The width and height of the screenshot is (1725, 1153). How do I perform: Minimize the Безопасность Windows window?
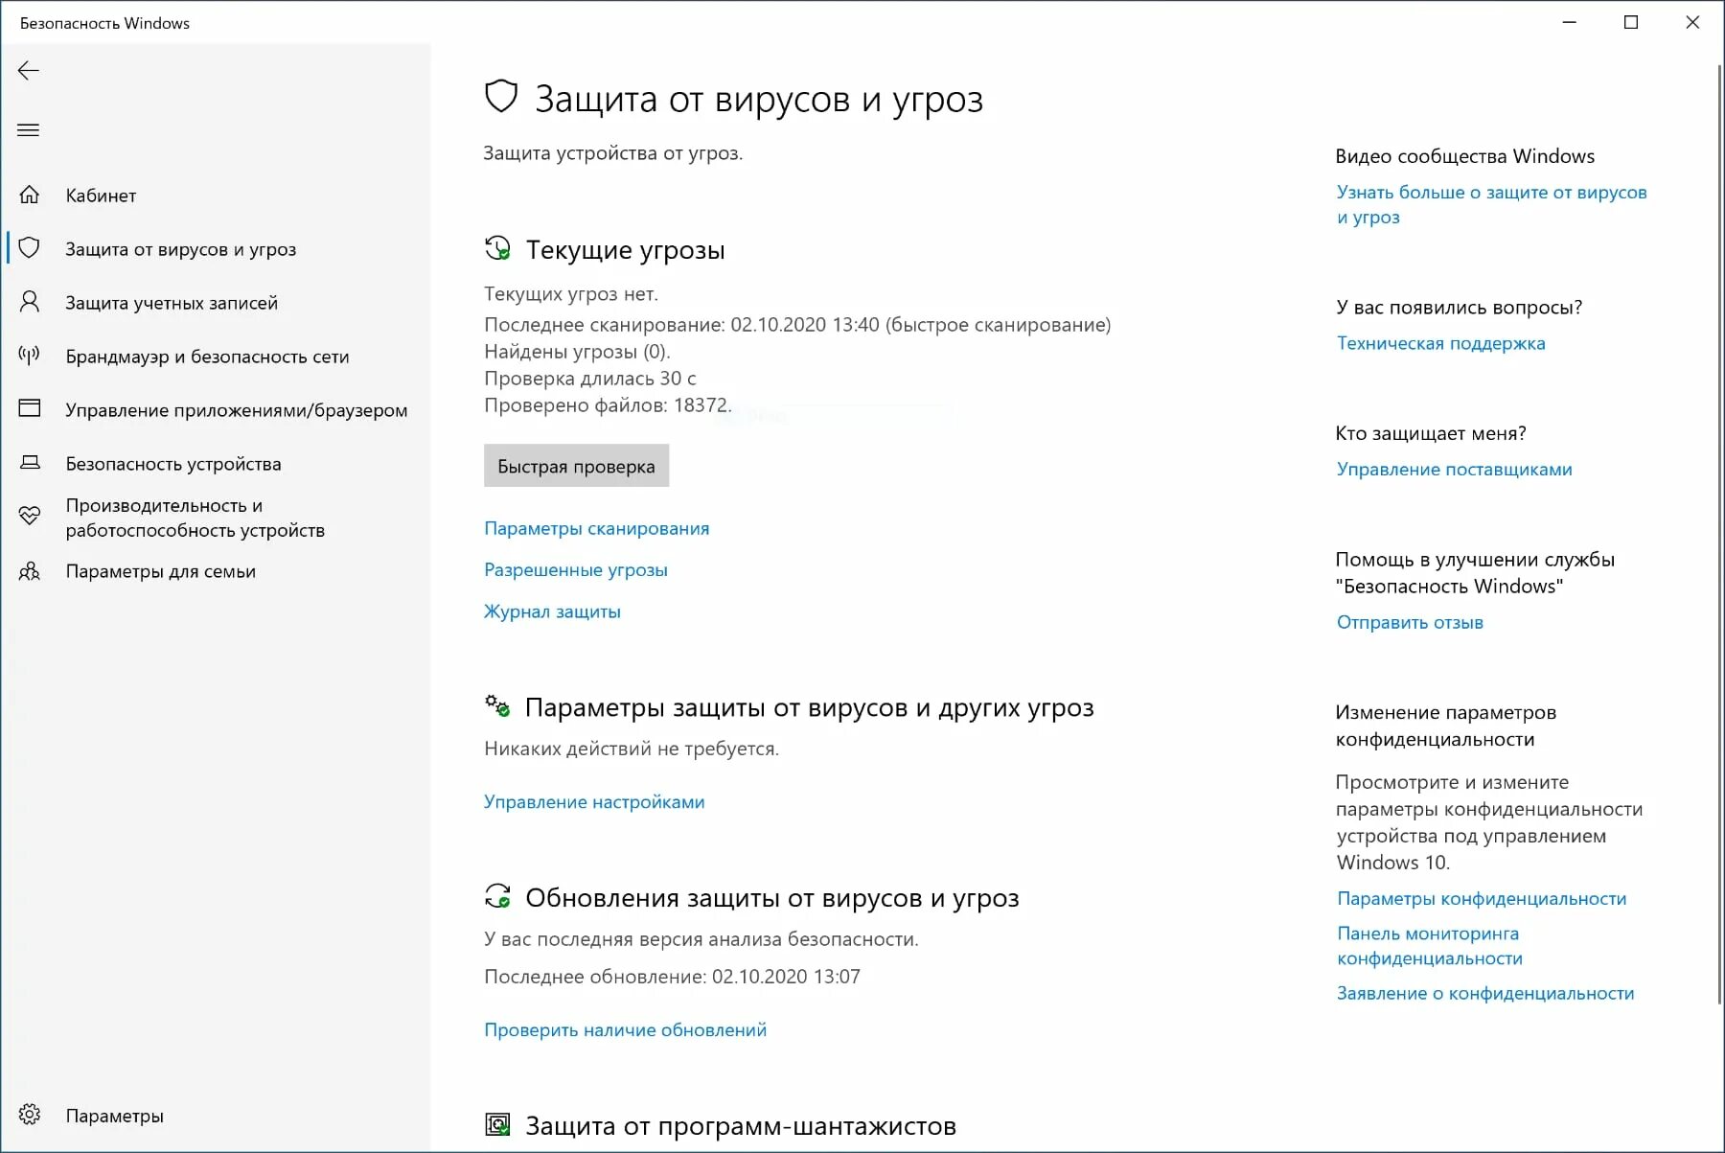(x=1569, y=22)
